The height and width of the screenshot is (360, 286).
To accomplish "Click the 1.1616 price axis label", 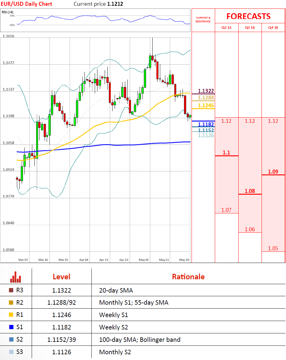I will click(x=8, y=36).
